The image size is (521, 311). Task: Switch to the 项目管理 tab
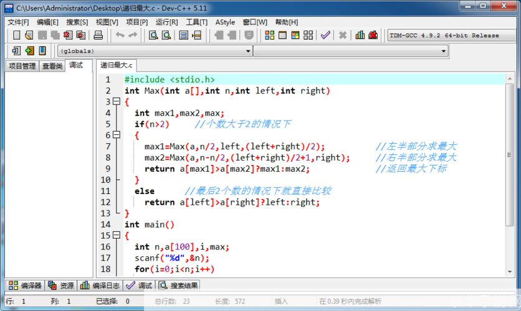click(x=22, y=66)
